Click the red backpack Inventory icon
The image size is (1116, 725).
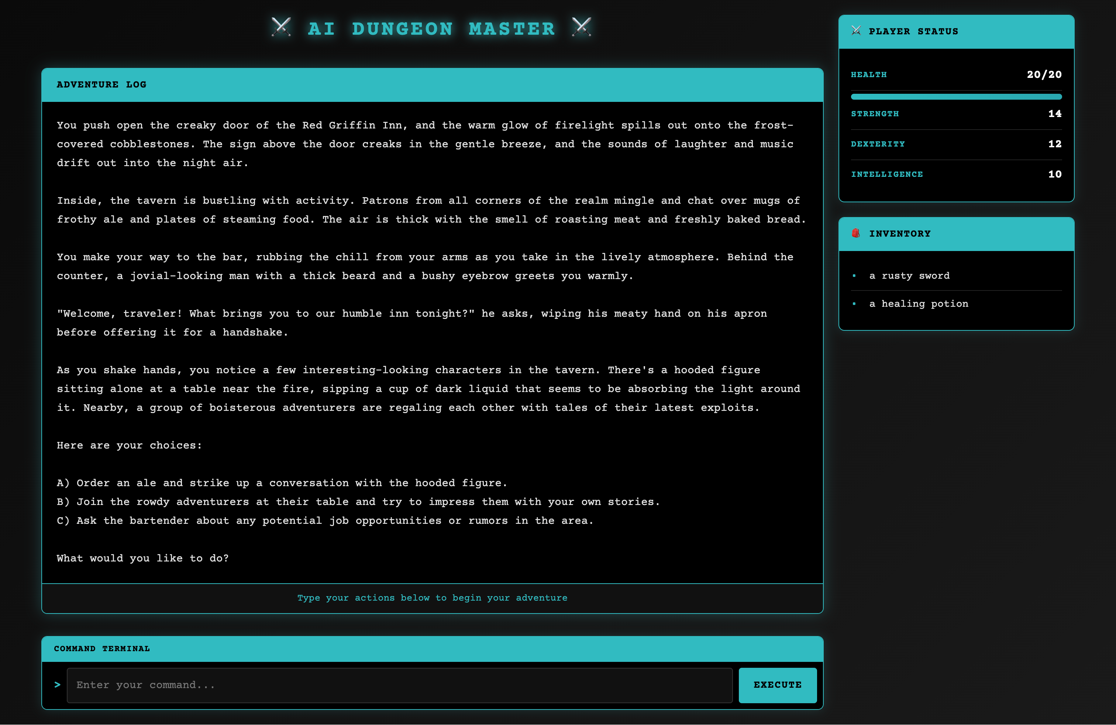tap(856, 233)
